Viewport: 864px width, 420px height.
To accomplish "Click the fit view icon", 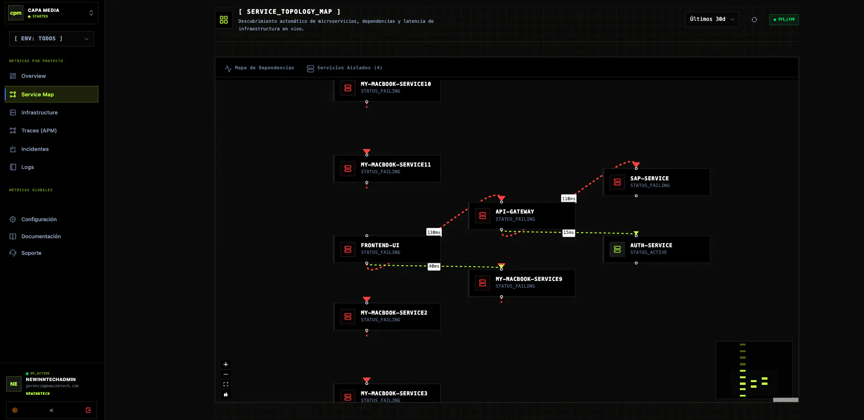I will point(226,384).
